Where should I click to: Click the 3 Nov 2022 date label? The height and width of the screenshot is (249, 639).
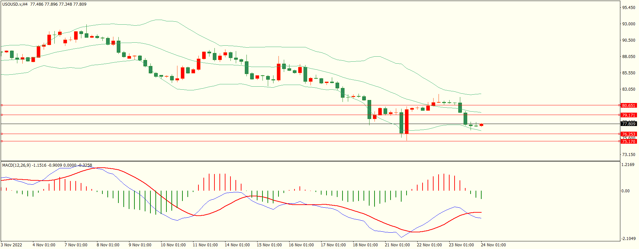tap(11, 245)
